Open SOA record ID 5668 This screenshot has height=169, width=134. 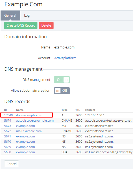click(8, 152)
